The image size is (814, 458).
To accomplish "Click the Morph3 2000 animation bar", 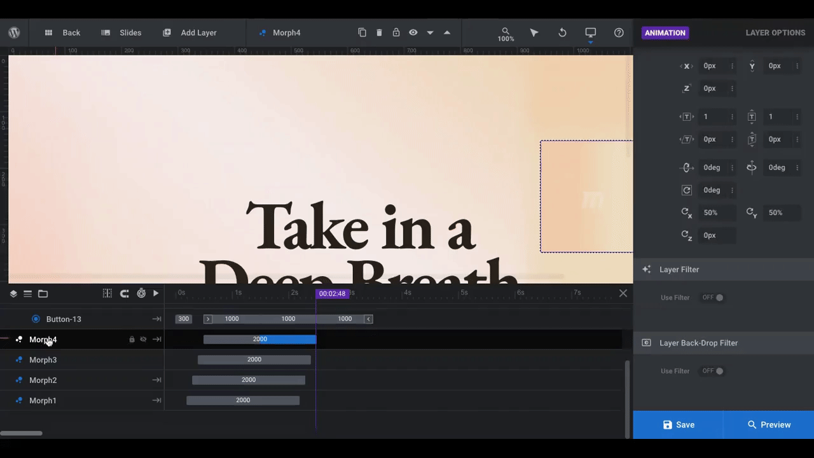I will point(254,360).
